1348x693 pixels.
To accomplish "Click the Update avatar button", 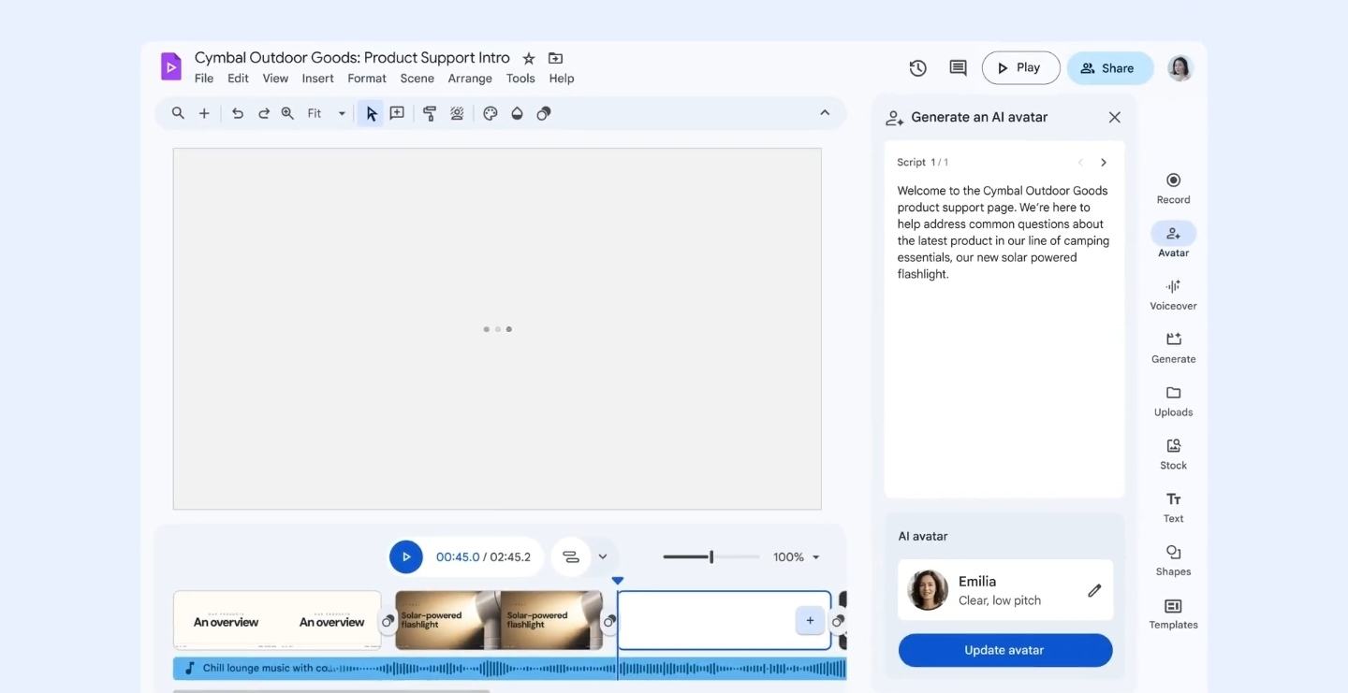I will coord(1005,650).
